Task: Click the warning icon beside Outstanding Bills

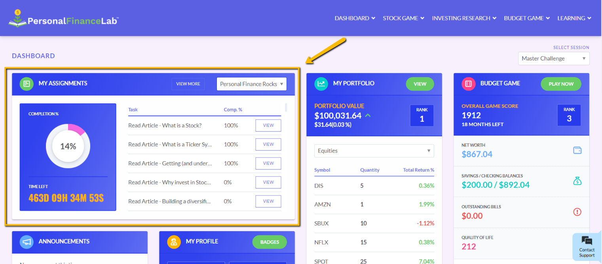Action: pos(577,211)
